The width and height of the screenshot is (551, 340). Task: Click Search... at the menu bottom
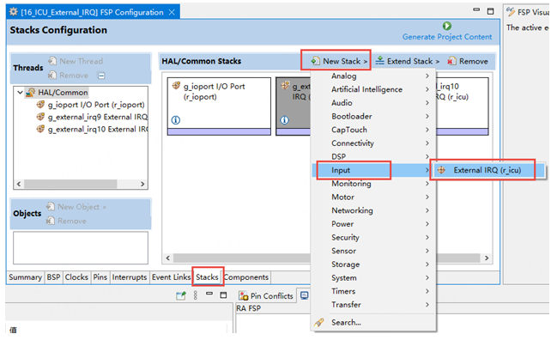pos(373,323)
